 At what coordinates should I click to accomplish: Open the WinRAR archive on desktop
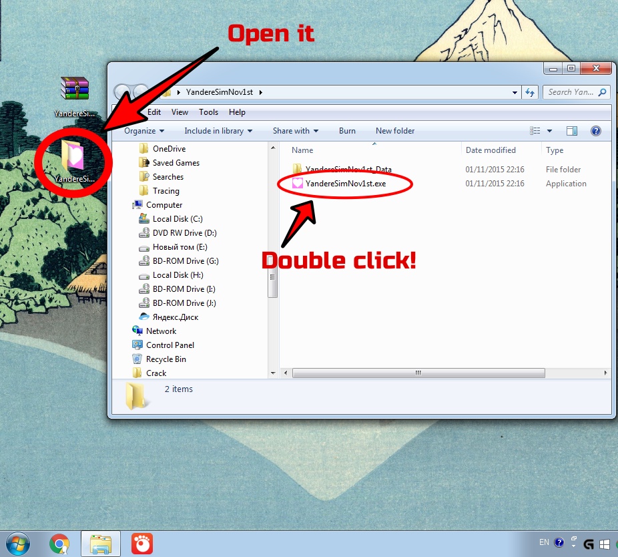[x=75, y=88]
